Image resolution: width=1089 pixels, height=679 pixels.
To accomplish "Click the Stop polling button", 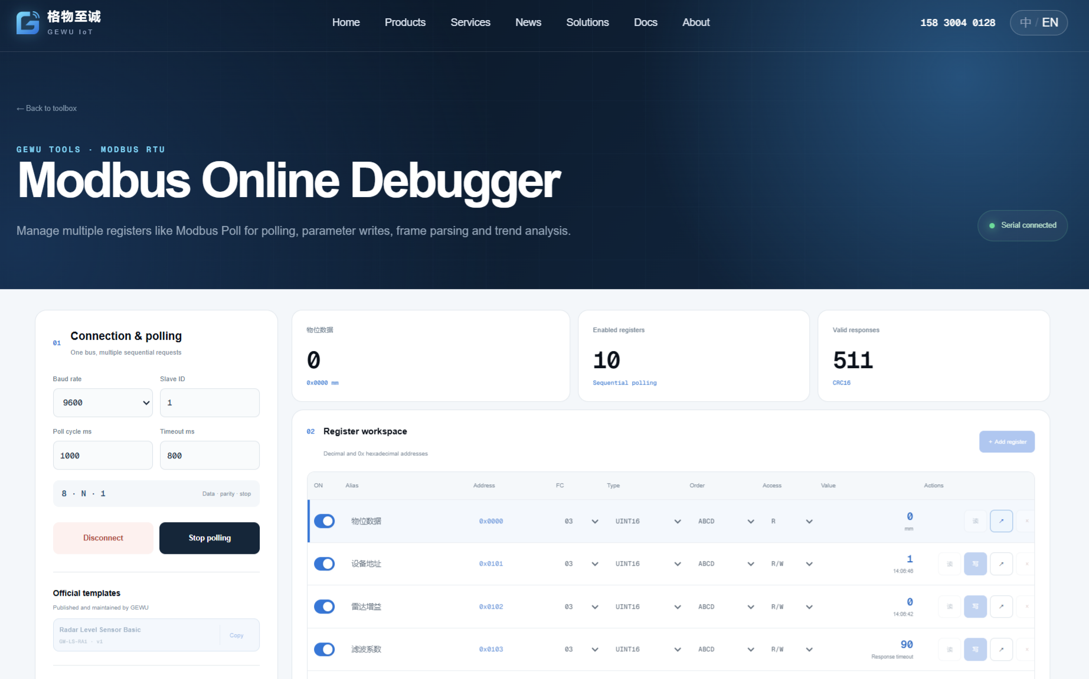I will point(210,538).
